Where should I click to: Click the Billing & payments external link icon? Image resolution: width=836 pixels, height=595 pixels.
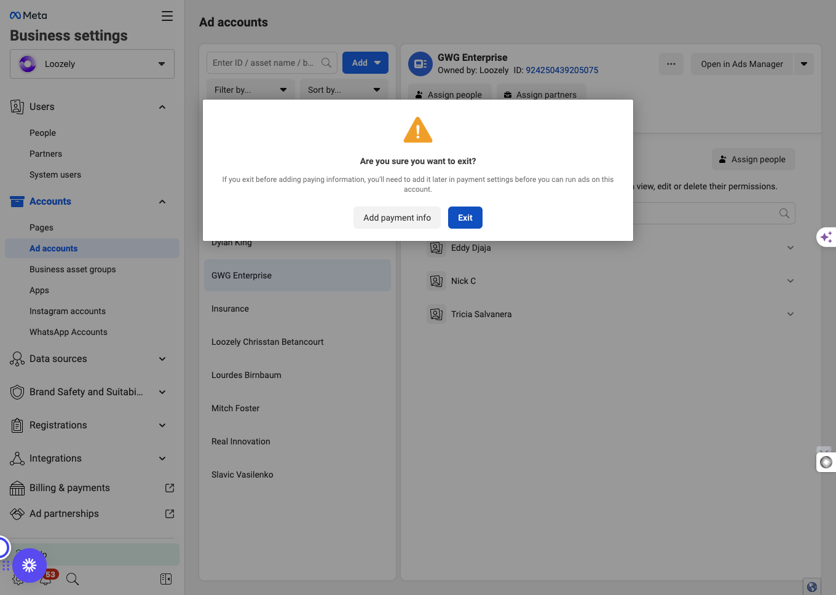coord(170,488)
